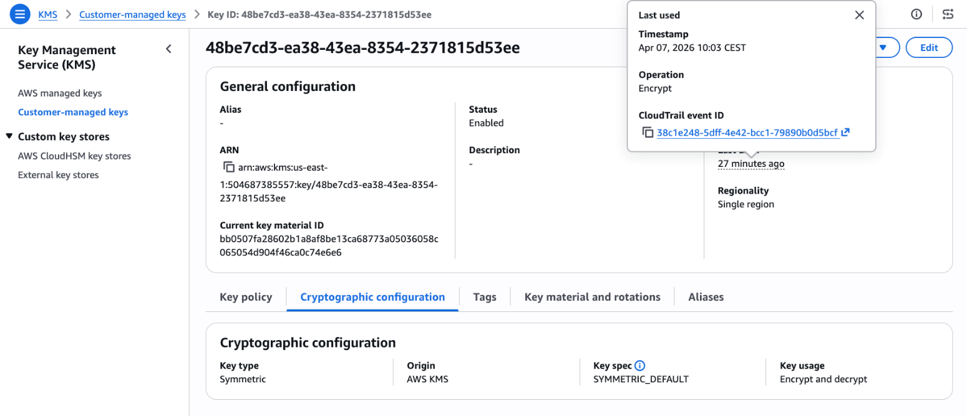Click the Encrypt and decrypt value
Viewport: 967px width, 416px height.
click(824, 379)
